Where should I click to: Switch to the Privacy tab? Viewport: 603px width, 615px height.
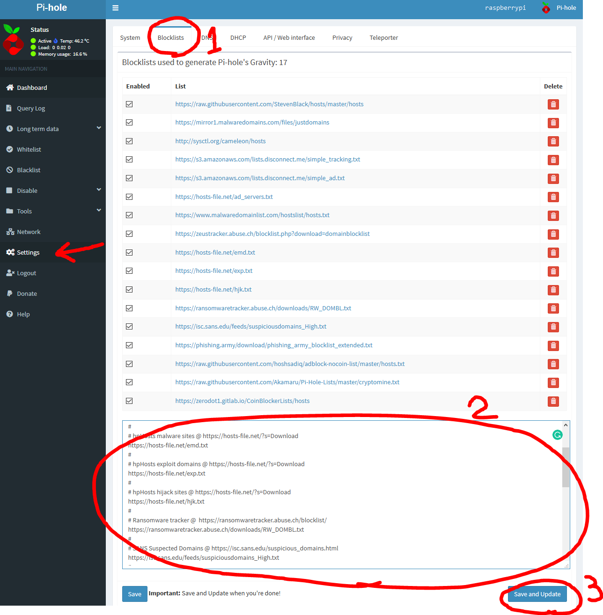342,38
